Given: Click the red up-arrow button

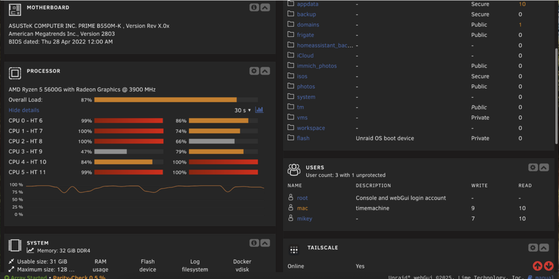Looking at the screenshot, I should coord(538,266).
